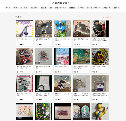Open the yellow bird figure ¥500 thumbnail
The height and width of the screenshot is (121, 126).
point(100,111)
